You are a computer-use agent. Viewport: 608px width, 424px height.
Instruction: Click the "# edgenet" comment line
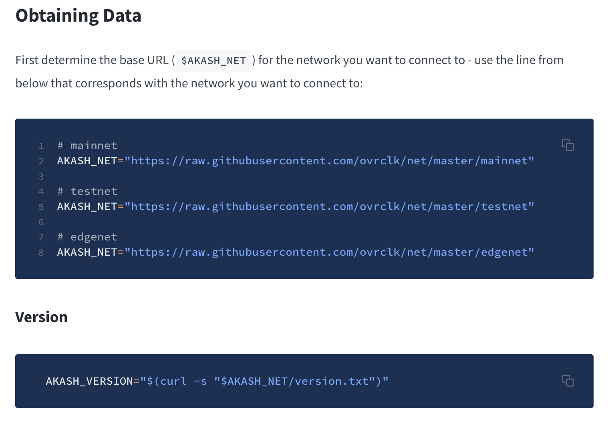87,237
